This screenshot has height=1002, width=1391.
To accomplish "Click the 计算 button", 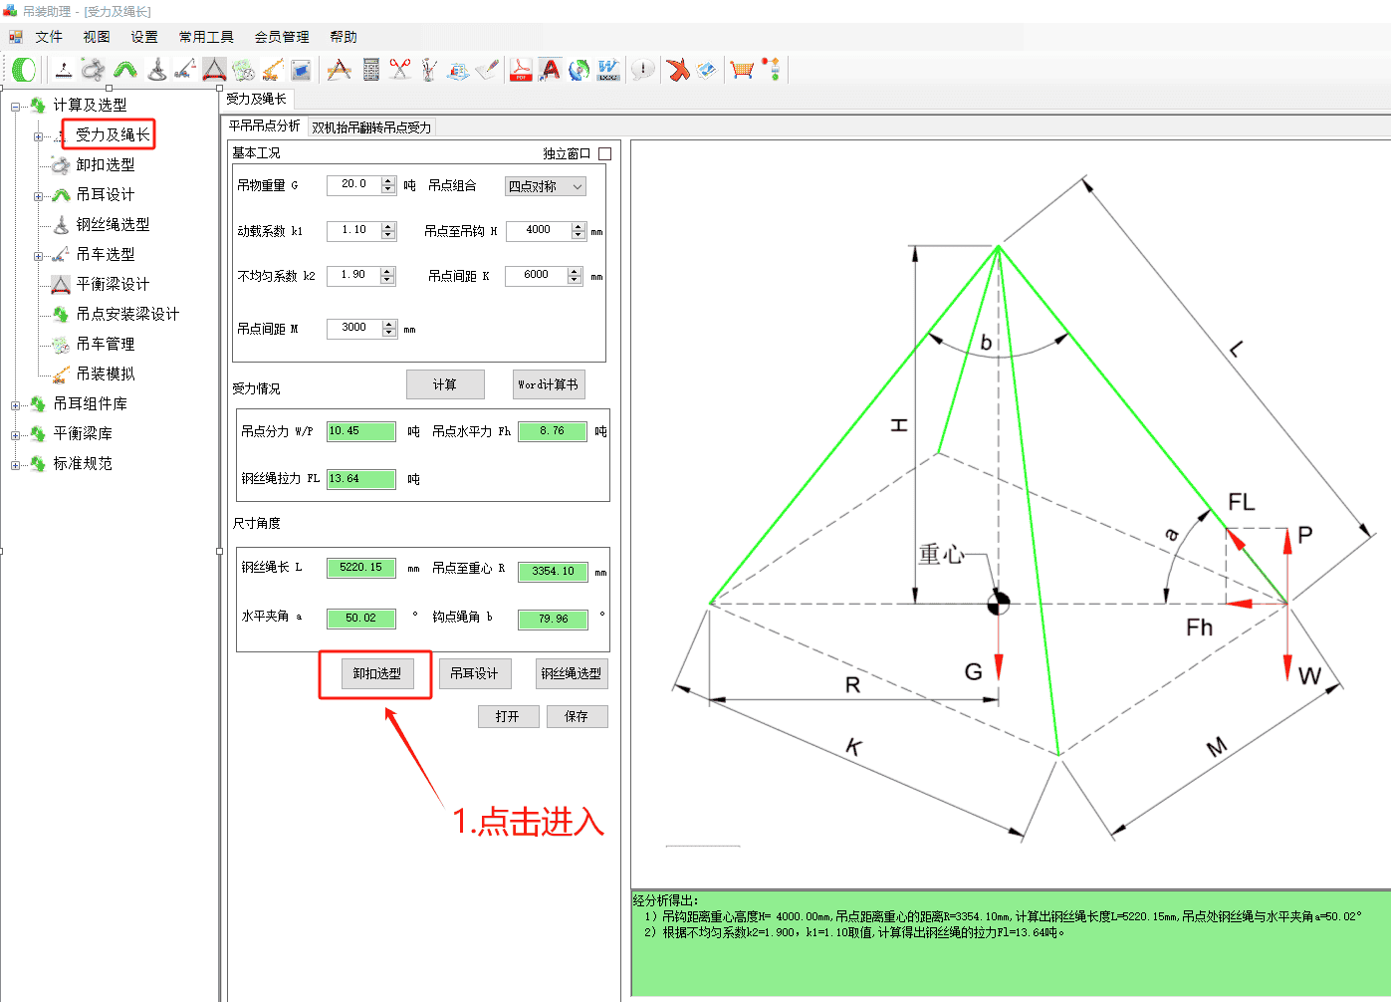I will click(445, 384).
